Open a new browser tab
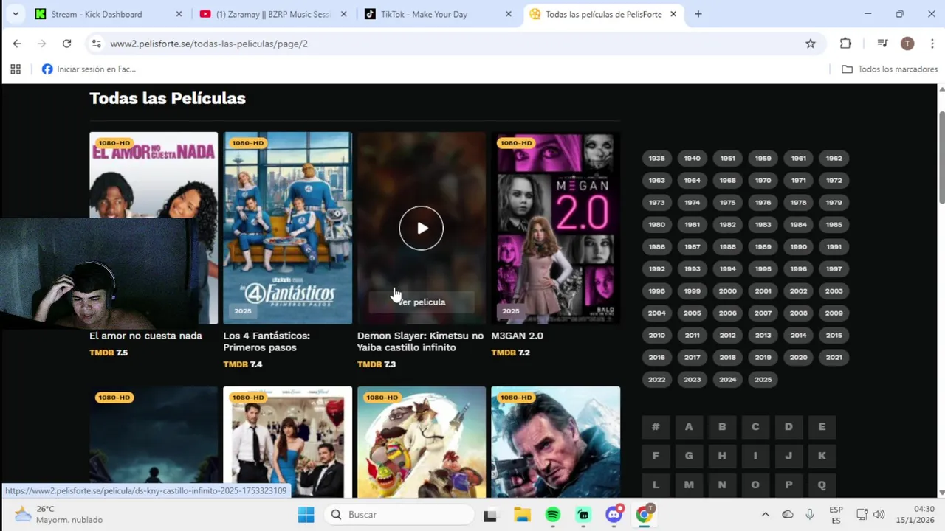This screenshot has width=945, height=531. coord(698,14)
